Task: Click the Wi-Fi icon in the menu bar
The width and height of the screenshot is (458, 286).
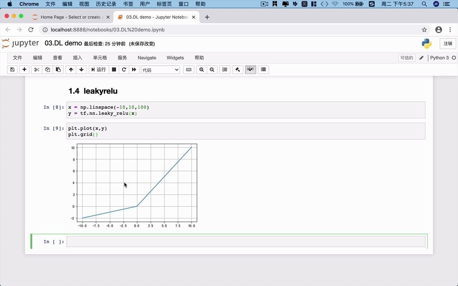Action: (335, 4)
